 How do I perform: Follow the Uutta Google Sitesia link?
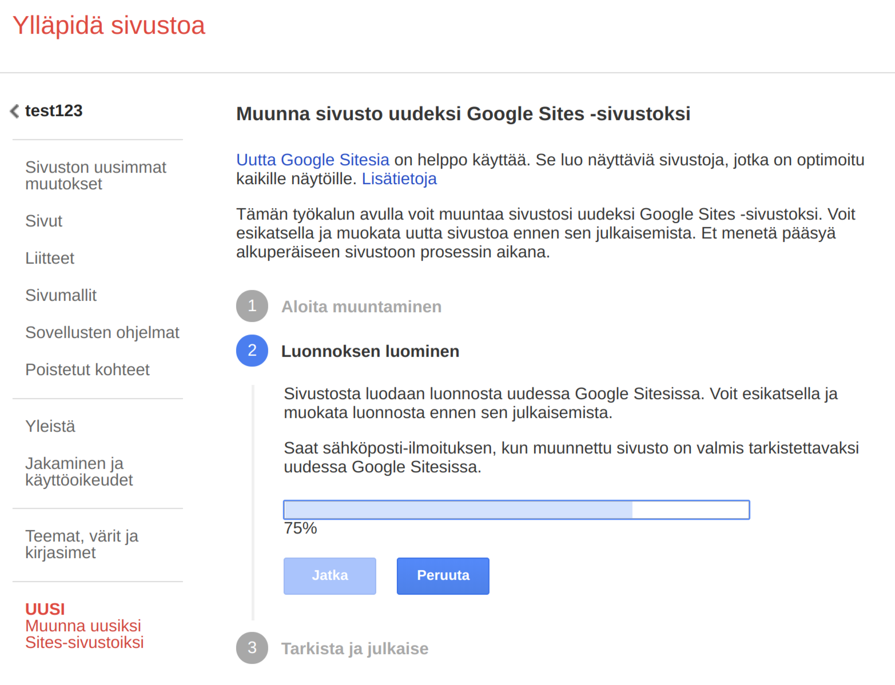coord(313,160)
